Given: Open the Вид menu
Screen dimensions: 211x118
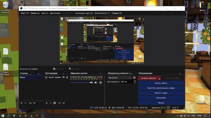Looking at the screenshot, I should [45, 13].
